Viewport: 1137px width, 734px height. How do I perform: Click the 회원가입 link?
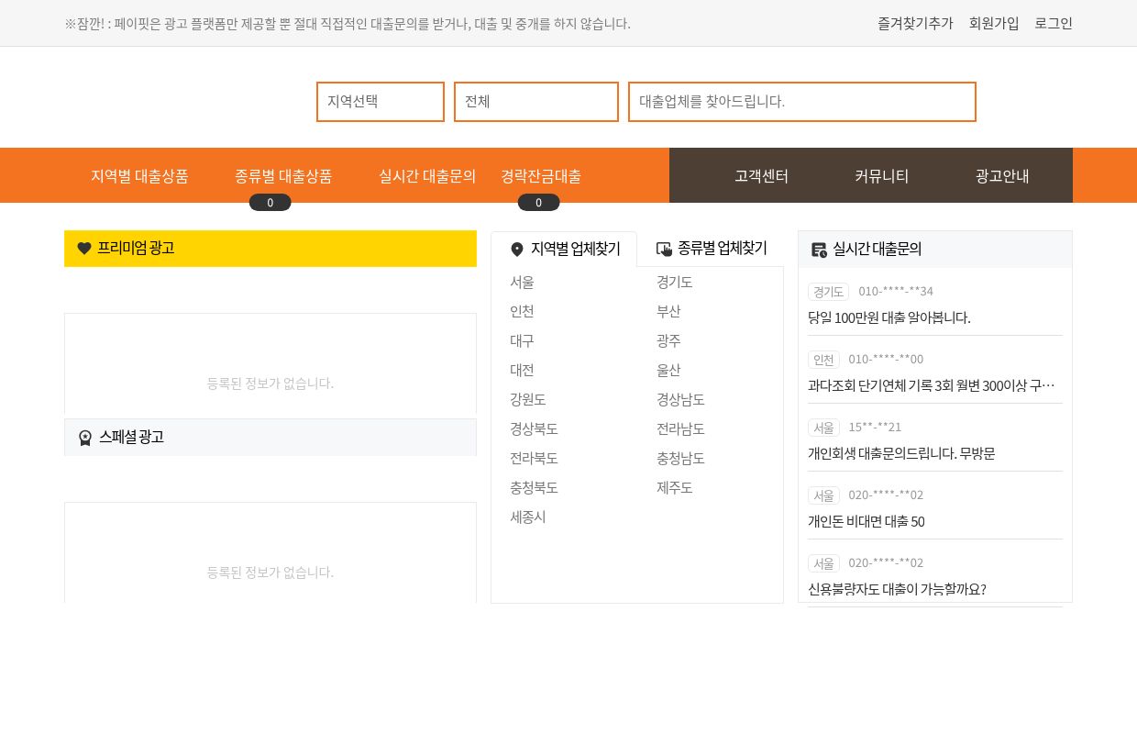(994, 24)
